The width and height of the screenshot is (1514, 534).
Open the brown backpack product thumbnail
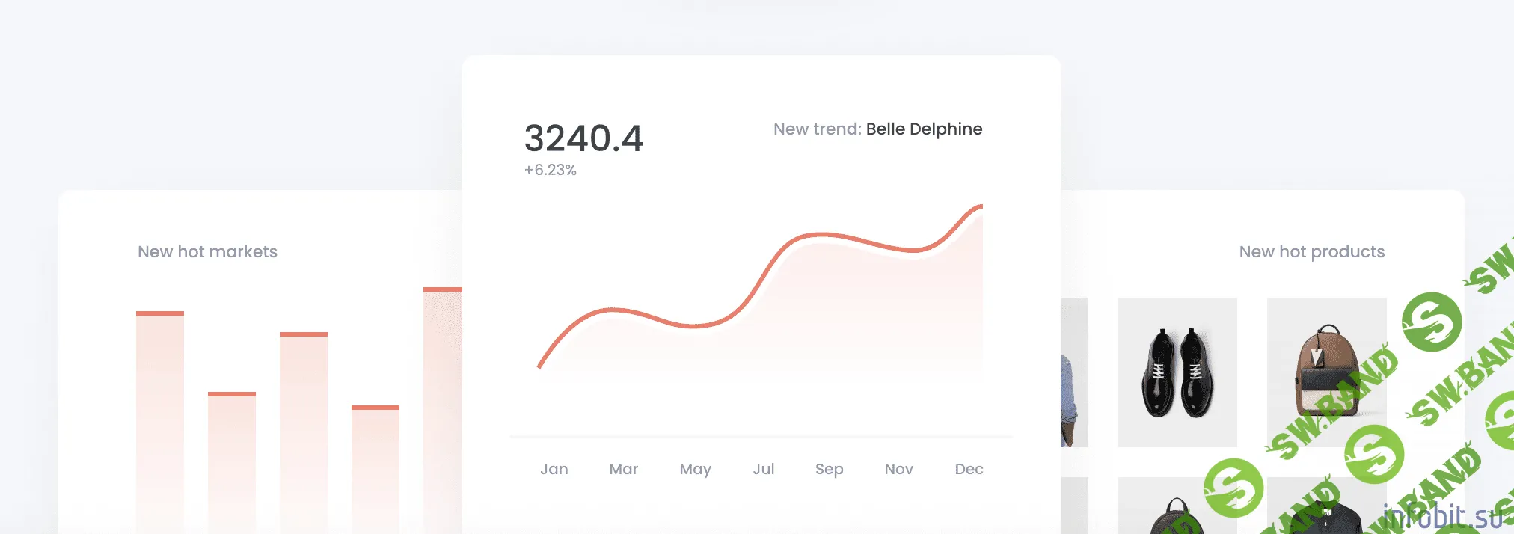(x=1326, y=372)
